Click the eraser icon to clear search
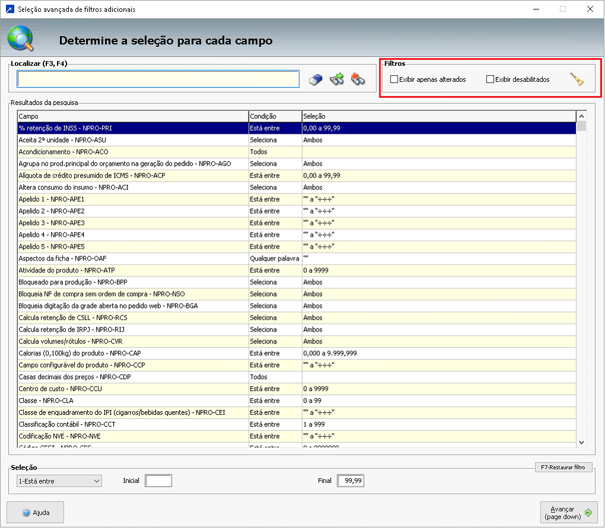This screenshot has width=605, height=528. pyautogui.click(x=316, y=79)
